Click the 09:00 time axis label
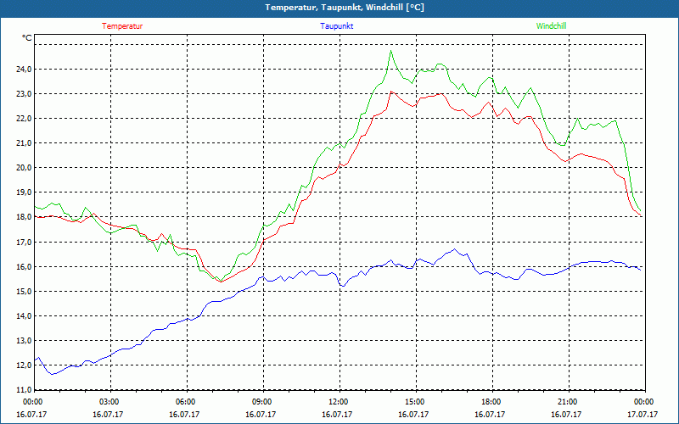The height and width of the screenshot is (424, 679). 261,402
